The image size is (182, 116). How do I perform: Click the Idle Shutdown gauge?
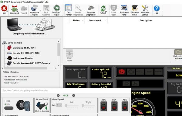(x=76, y=85)
